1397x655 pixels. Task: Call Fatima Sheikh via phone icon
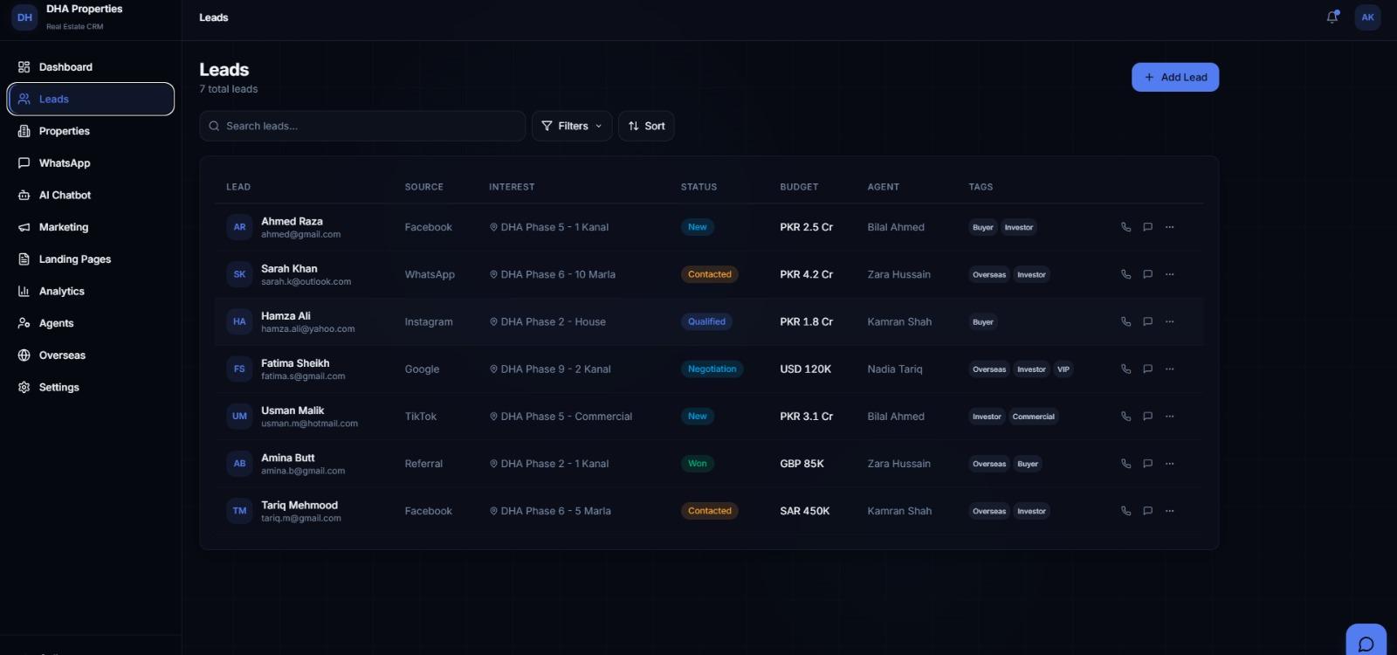click(x=1125, y=369)
